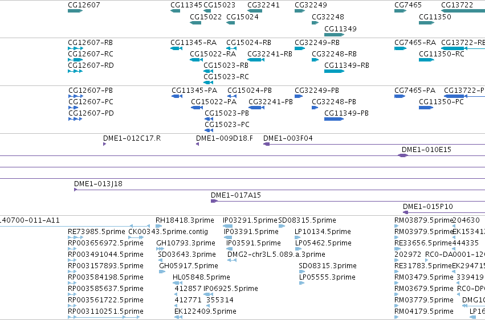Viewport: 485px width, 320px height.
Task: Select transcript CG11350-RC
Action: tap(426, 60)
